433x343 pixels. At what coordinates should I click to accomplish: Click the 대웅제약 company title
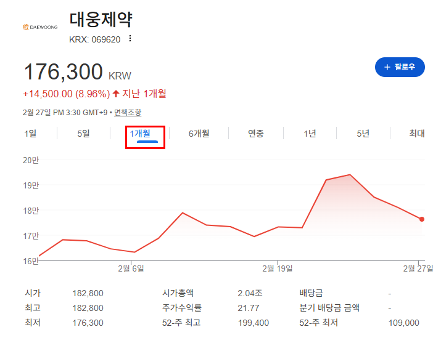[x=101, y=20]
